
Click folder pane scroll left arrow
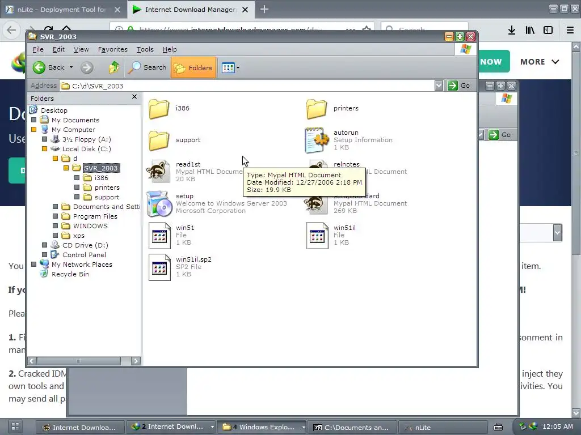[32, 361]
